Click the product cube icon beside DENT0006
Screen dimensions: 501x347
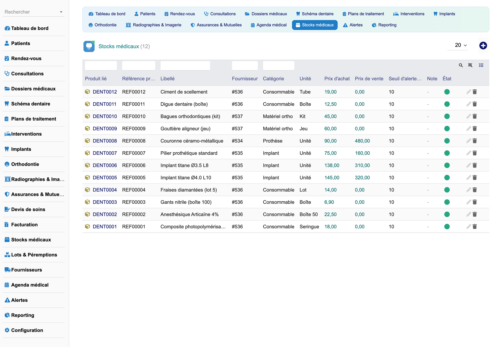point(88,165)
